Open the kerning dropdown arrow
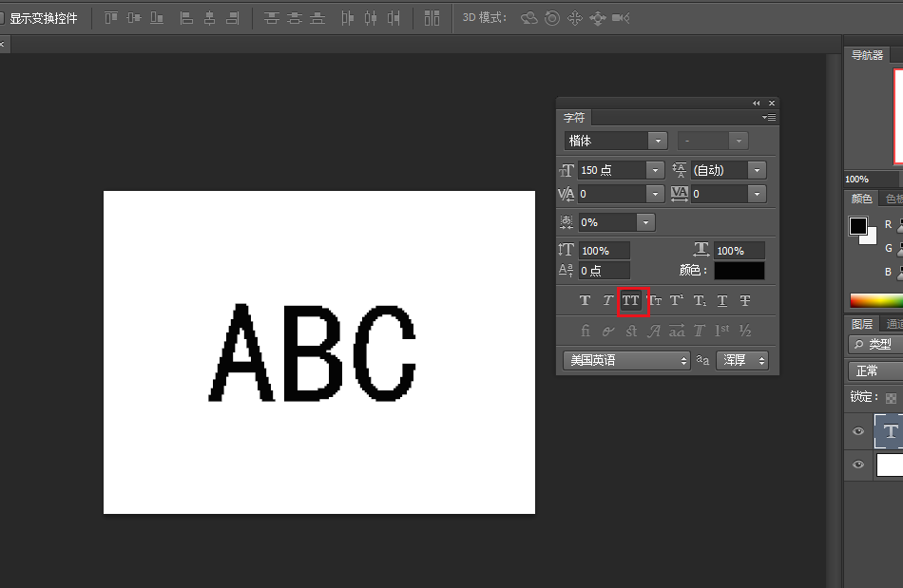 [655, 195]
